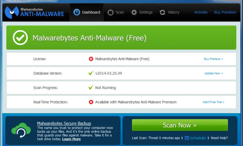Click the Need Help? link

point(219,138)
